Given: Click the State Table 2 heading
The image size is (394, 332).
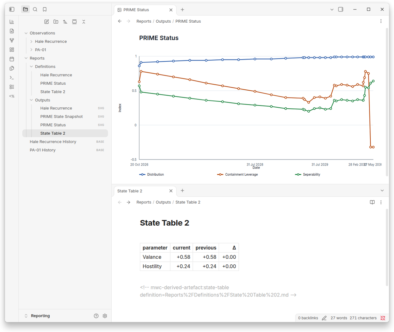Looking at the screenshot, I should pyautogui.click(x=164, y=223).
